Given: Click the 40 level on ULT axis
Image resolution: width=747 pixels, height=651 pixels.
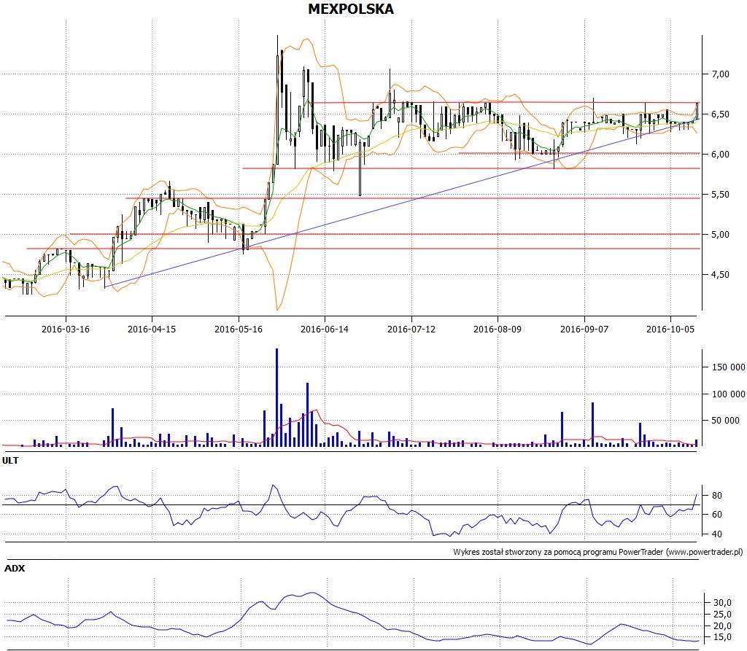Looking at the screenshot, I should pyautogui.click(x=716, y=534).
